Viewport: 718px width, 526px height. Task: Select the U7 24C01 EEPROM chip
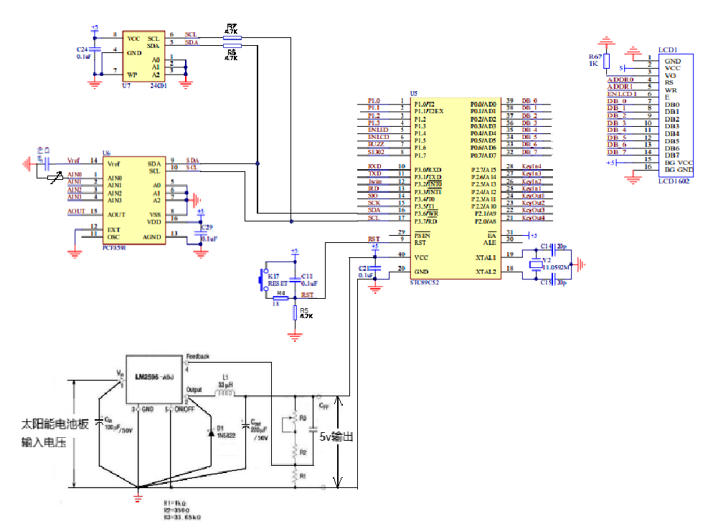[x=144, y=56]
